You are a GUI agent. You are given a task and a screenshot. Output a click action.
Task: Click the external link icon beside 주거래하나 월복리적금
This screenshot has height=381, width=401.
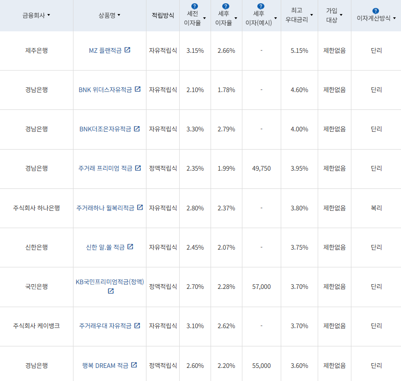coord(139,208)
